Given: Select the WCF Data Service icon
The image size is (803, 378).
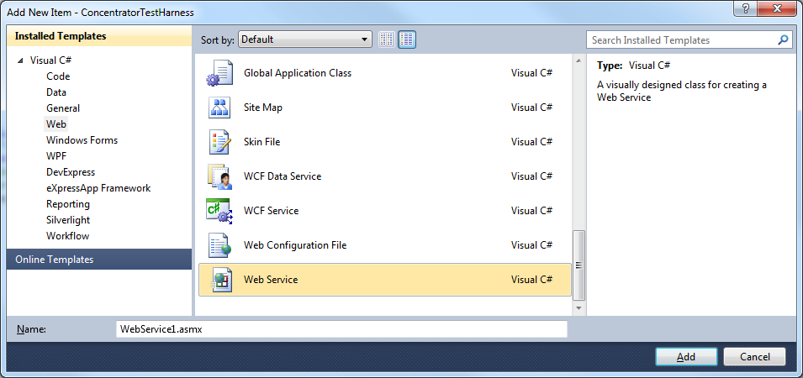Looking at the screenshot, I should point(219,176).
